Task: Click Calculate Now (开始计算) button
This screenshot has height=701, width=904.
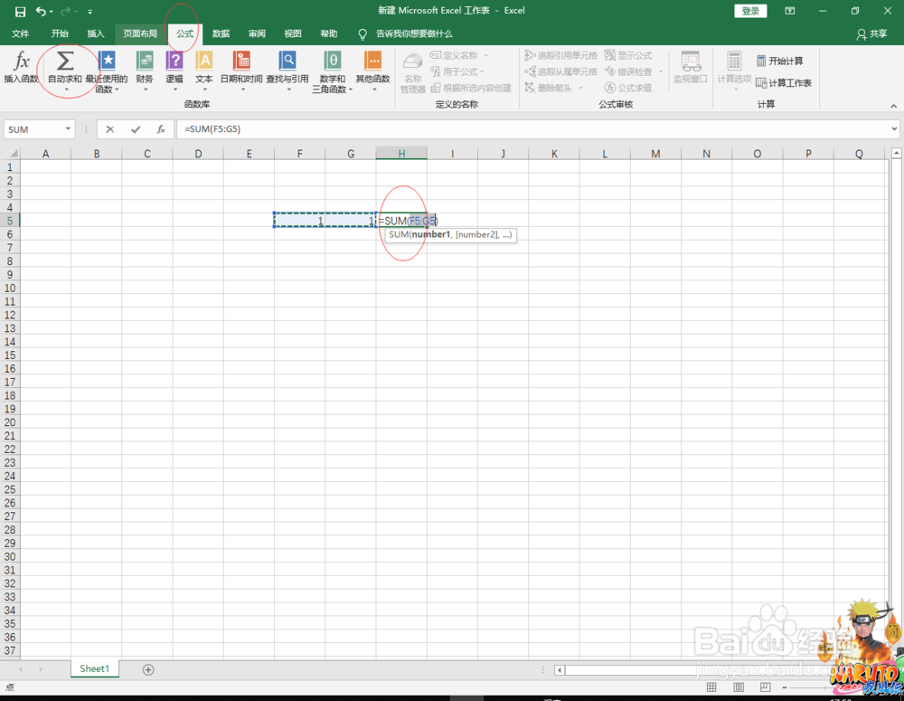Action: point(779,61)
